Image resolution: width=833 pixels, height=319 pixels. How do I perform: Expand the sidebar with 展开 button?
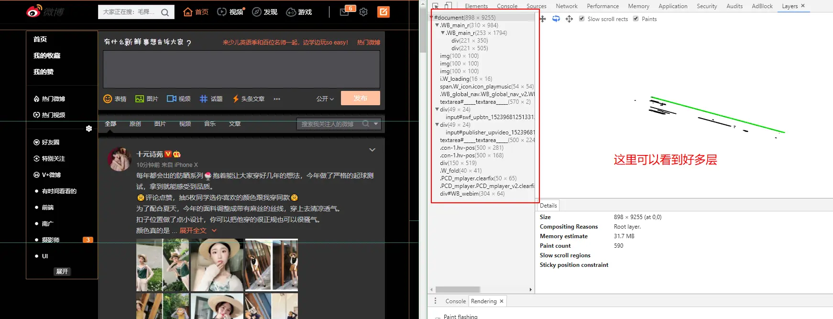click(x=62, y=271)
